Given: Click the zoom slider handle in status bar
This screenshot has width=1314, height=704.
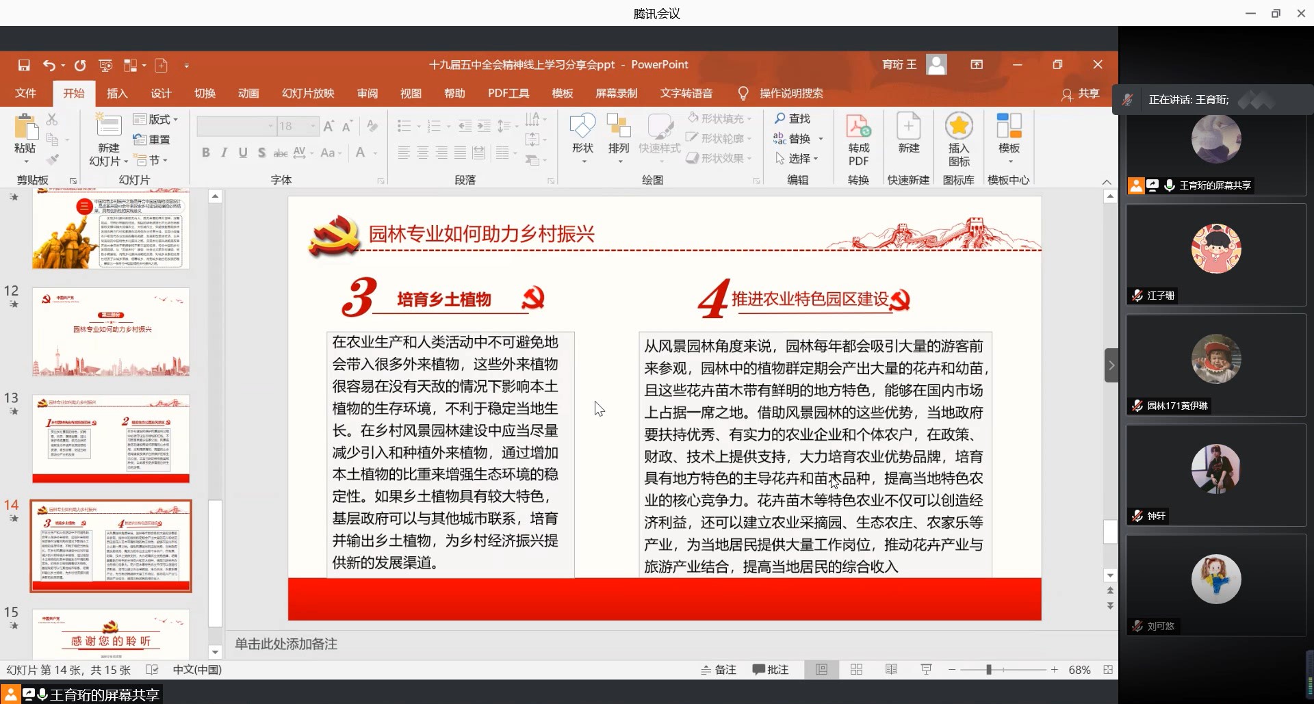Looking at the screenshot, I should coord(989,670).
